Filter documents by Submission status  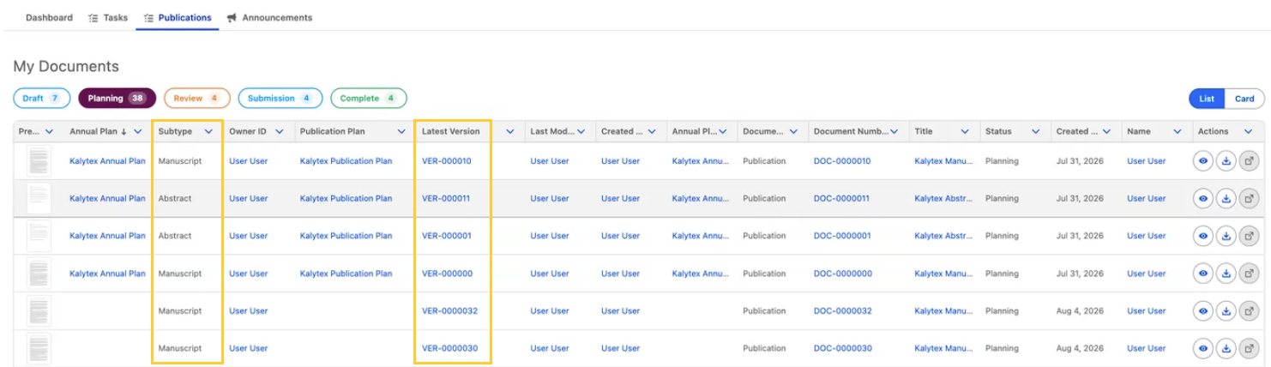pyautogui.click(x=280, y=99)
